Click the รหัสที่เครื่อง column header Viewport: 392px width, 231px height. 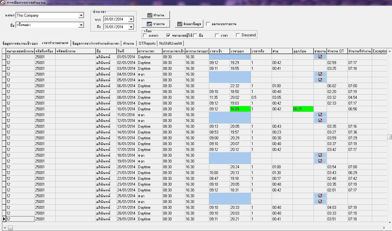click(45, 51)
